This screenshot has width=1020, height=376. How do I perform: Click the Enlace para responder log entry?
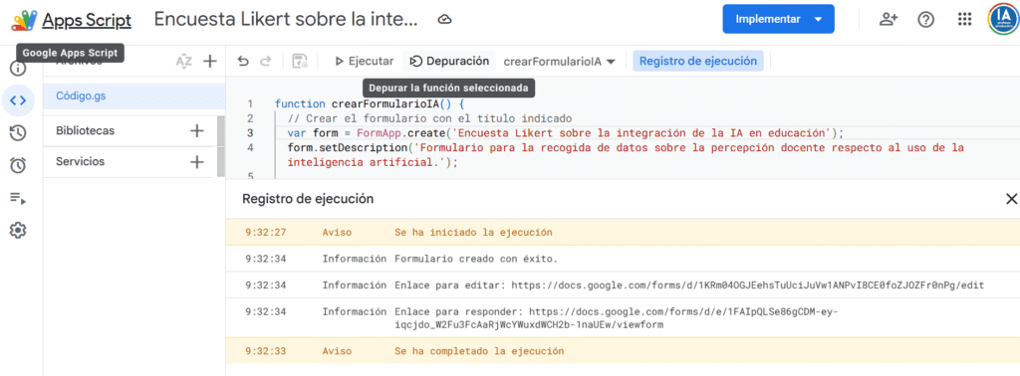pyautogui.click(x=623, y=318)
